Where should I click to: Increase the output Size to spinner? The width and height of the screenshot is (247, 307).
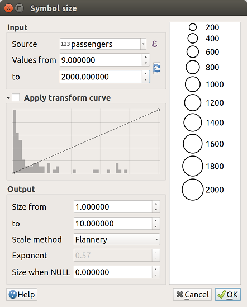coord(156,221)
